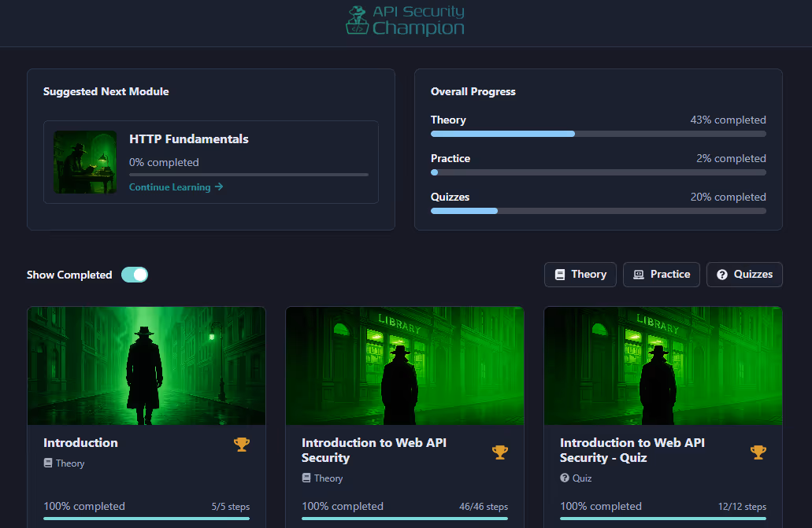
Task: Toggle the Show Completed switch off
Action: [135, 275]
